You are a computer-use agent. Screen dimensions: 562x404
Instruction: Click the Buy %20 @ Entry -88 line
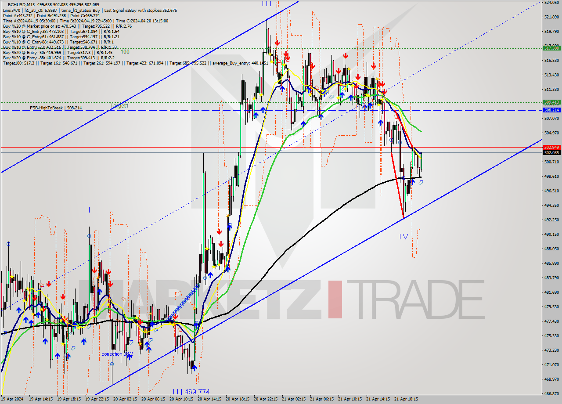point(58,58)
